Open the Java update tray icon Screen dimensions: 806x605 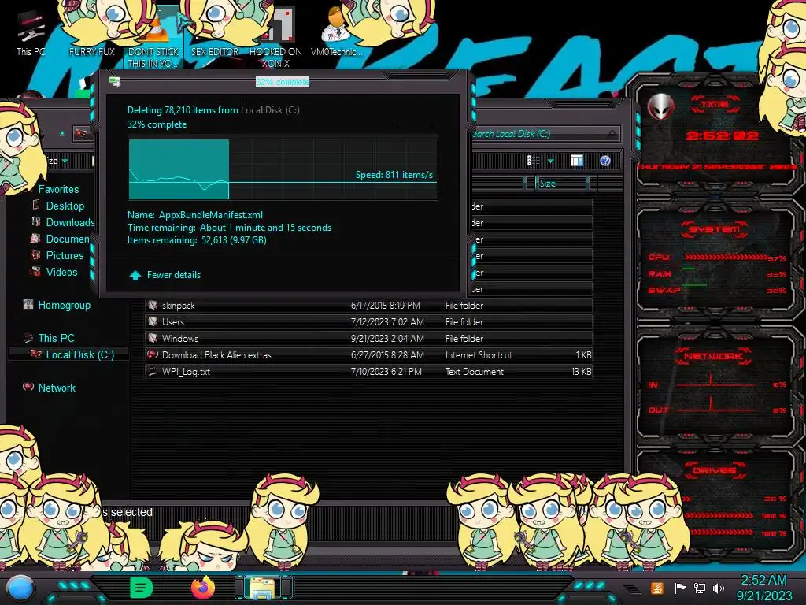657,588
